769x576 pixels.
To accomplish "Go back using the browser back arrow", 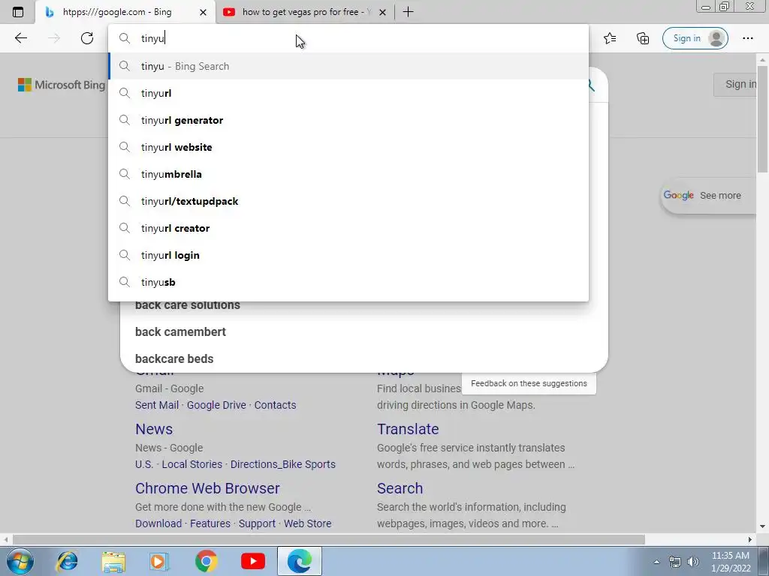I will pyautogui.click(x=20, y=38).
